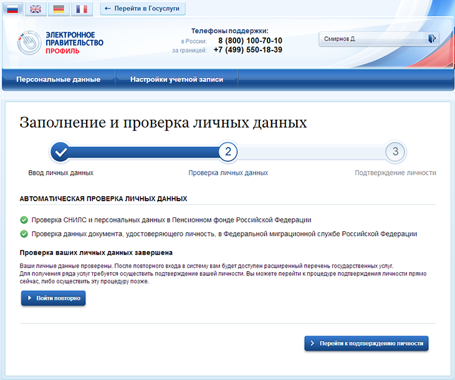Click step 2 circle in progress bar
Screen dimensions: 455x380
point(228,151)
